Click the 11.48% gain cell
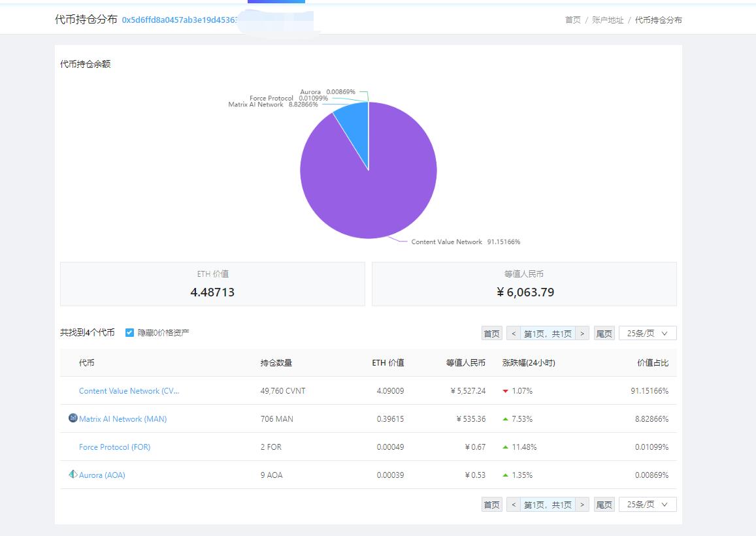The height and width of the screenshot is (536, 756). click(519, 447)
